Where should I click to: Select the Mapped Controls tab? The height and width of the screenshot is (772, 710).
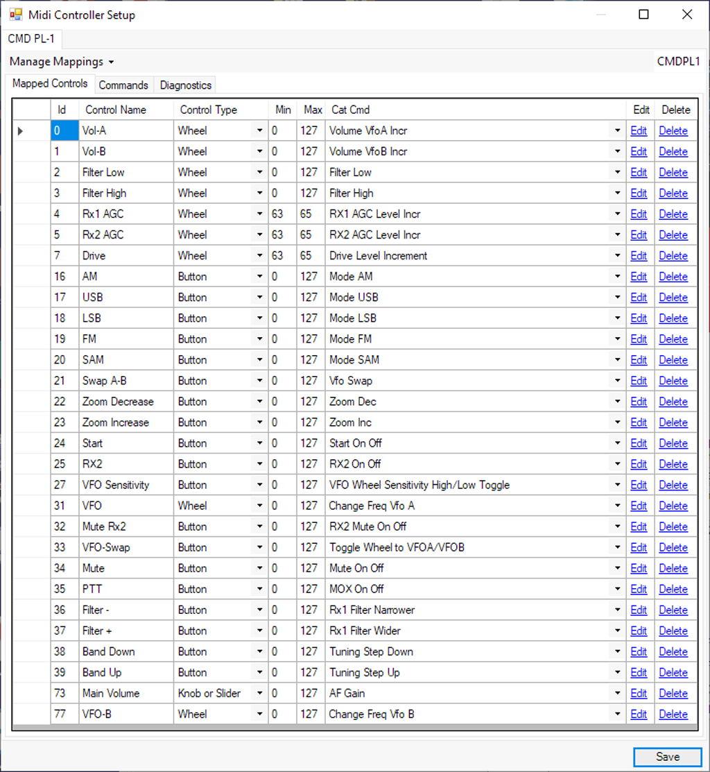(x=50, y=84)
